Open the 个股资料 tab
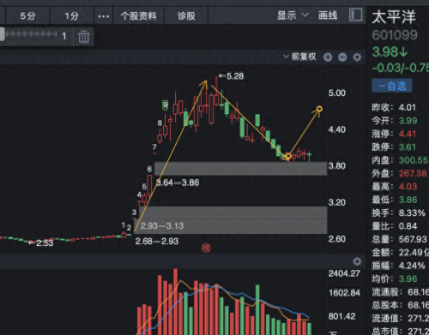Image resolution: width=429 pixels, height=335 pixels. pos(138,15)
